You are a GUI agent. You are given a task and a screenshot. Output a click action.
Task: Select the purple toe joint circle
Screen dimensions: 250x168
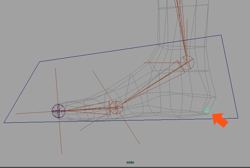point(58,111)
